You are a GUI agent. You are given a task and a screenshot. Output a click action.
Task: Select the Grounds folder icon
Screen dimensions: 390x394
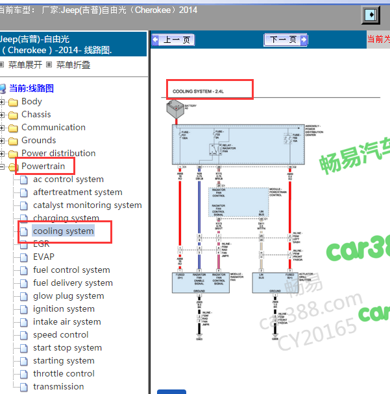13,141
